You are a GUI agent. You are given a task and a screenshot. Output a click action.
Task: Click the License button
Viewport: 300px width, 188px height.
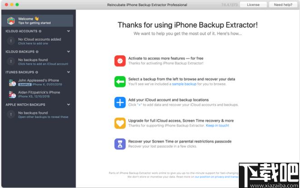point(253,5)
